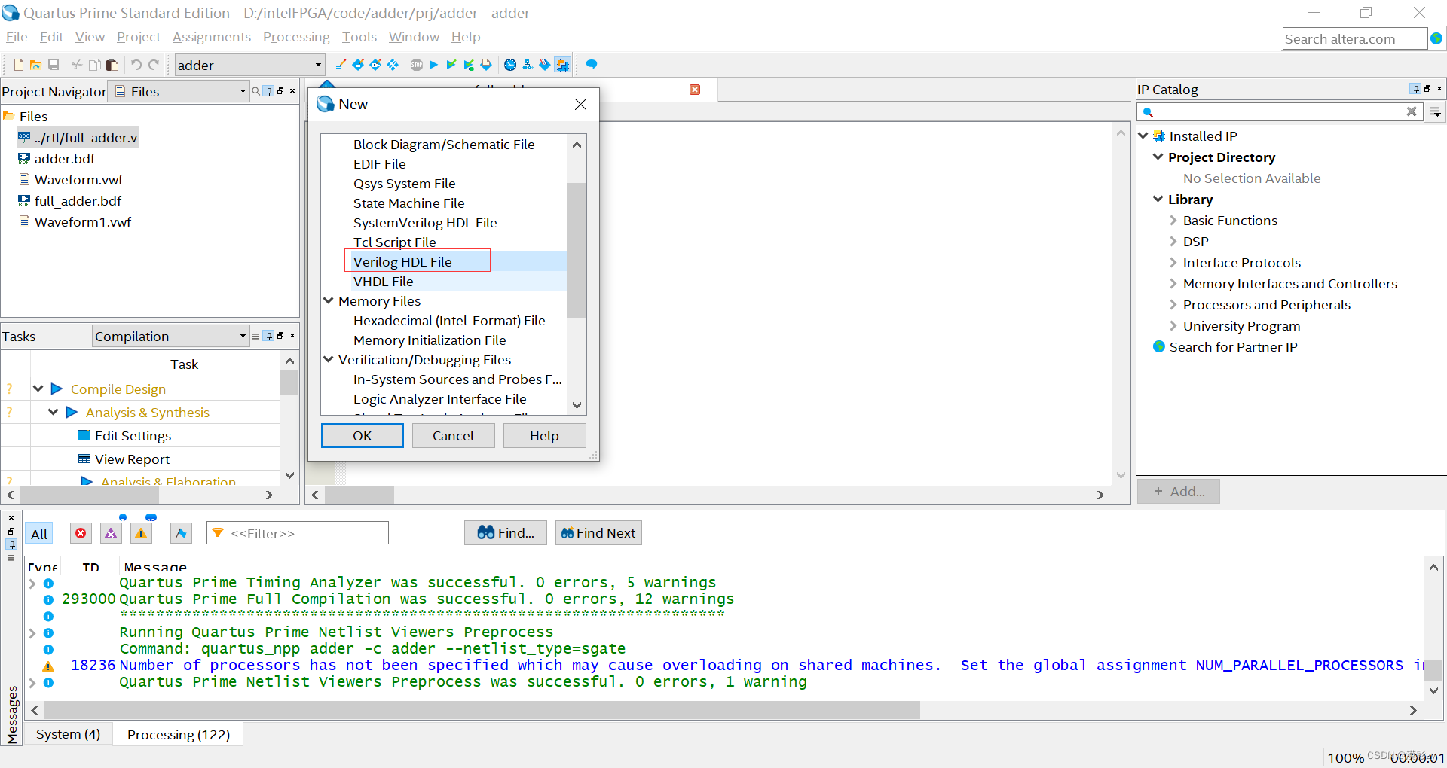
Task: Toggle the critical warning messages filter
Action: point(111,533)
